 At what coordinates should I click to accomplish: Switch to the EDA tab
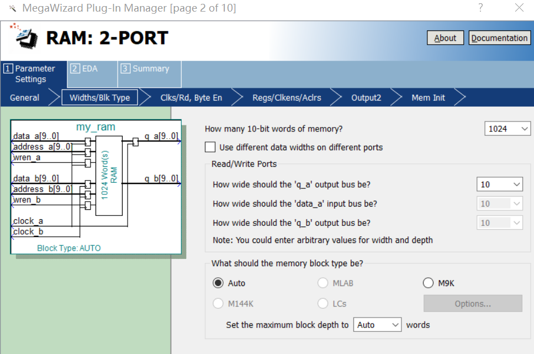coord(92,74)
